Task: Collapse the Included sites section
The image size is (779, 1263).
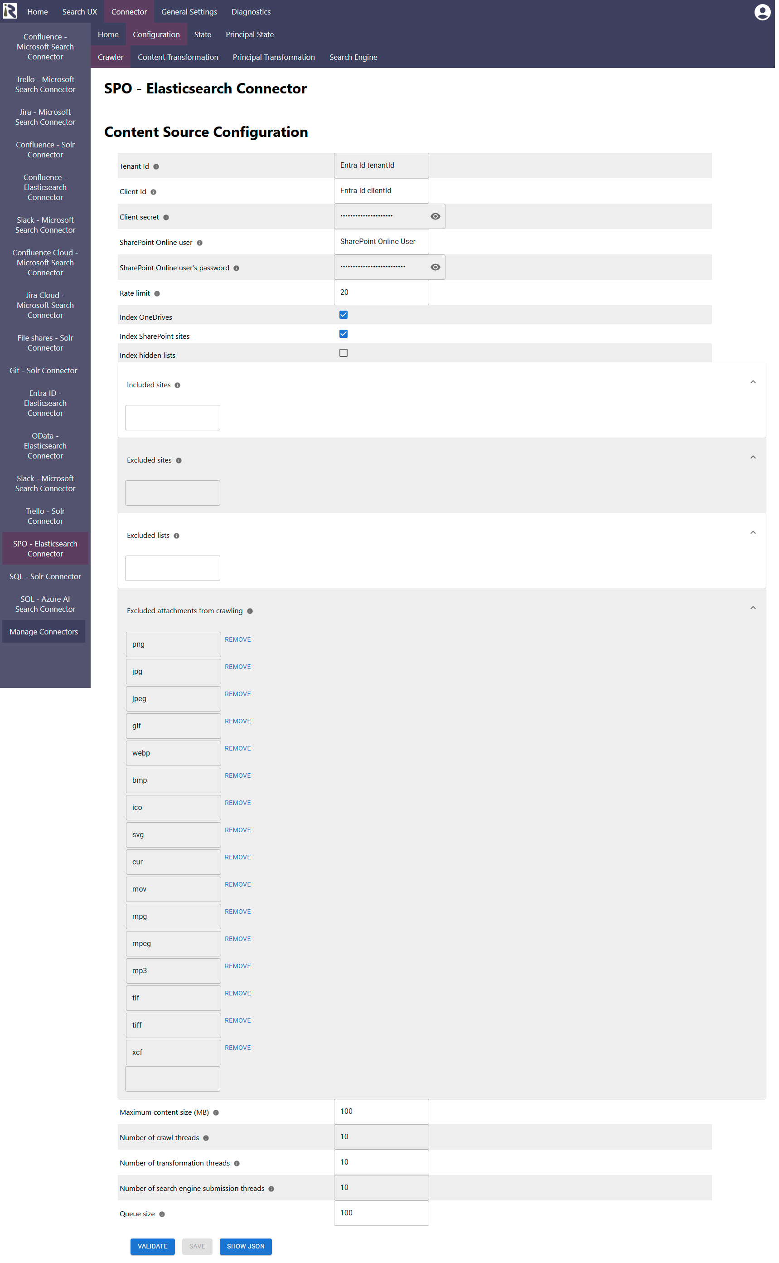Action: pyautogui.click(x=753, y=382)
